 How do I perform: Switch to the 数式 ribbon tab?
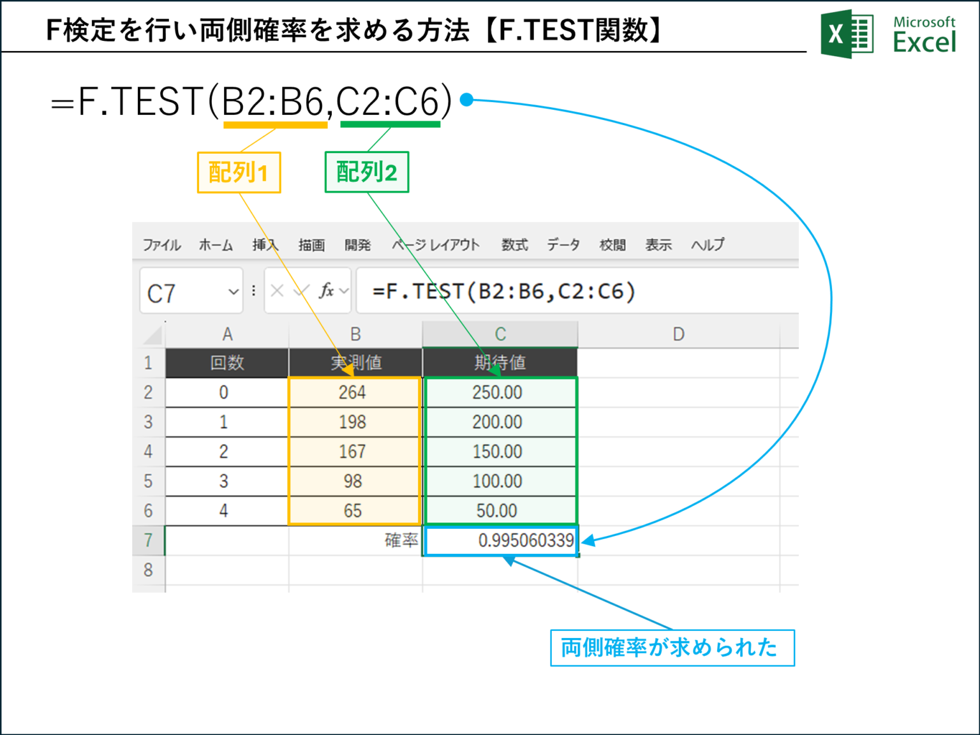514,245
